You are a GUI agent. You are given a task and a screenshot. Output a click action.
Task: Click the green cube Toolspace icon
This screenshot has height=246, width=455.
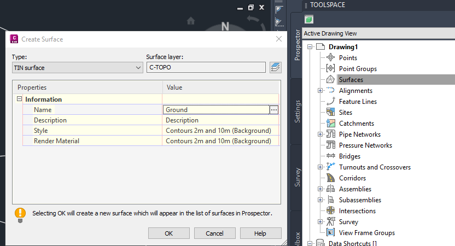(x=309, y=20)
